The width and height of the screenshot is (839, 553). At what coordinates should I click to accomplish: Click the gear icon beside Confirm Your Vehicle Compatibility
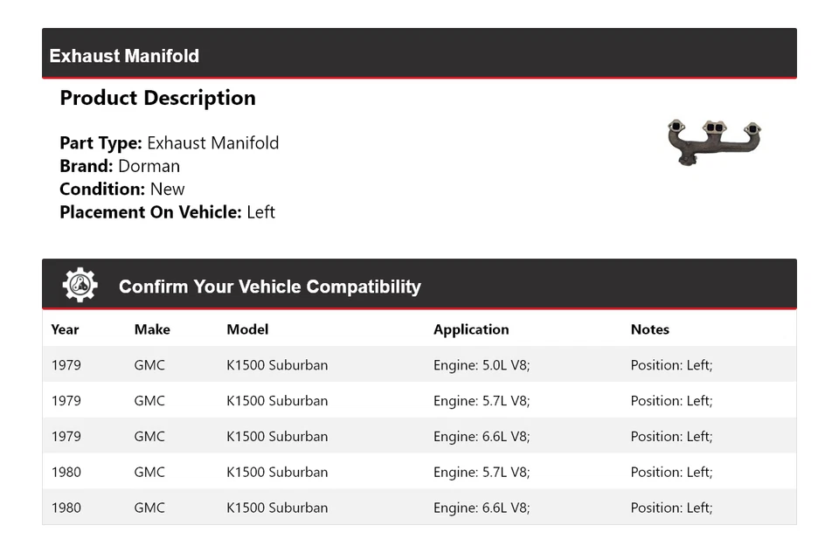pyautogui.click(x=80, y=286)
